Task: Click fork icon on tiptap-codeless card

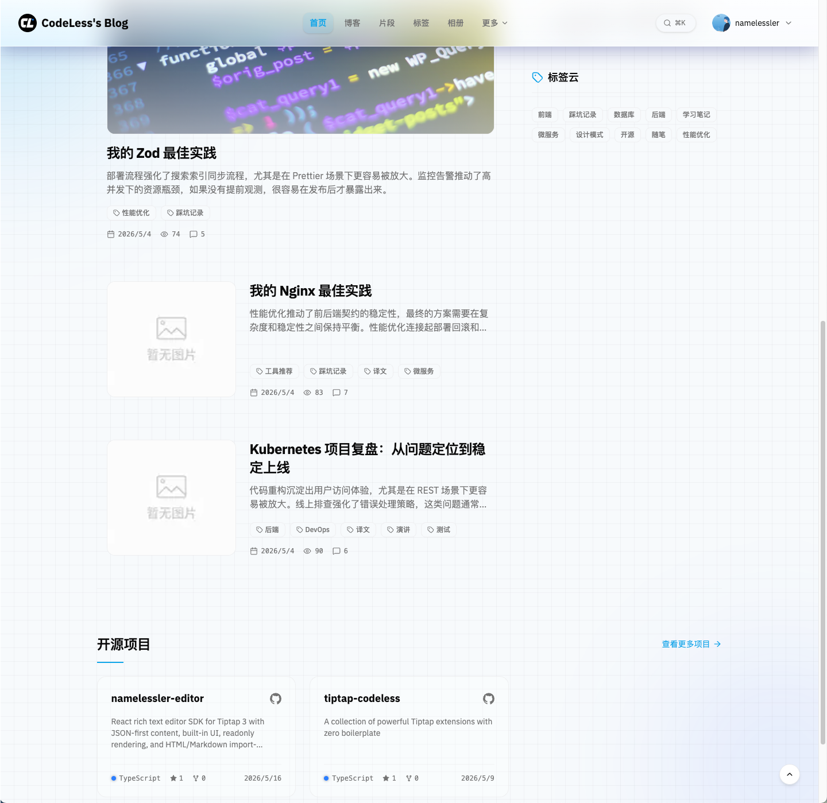Action: pos(409,778)
